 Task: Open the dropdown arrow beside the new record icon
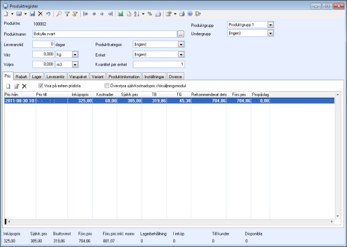12,14
